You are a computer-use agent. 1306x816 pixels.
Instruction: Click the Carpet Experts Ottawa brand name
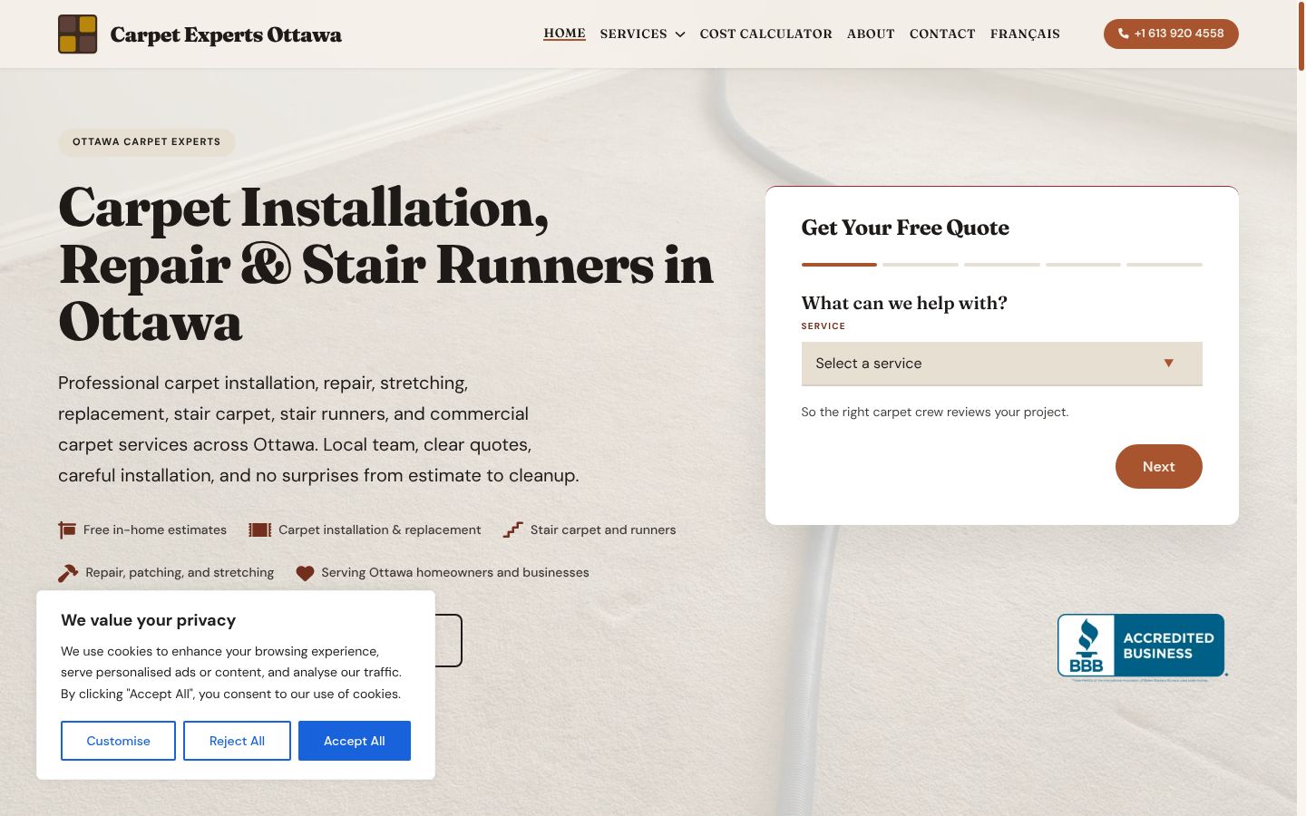[x=226, y=34]
